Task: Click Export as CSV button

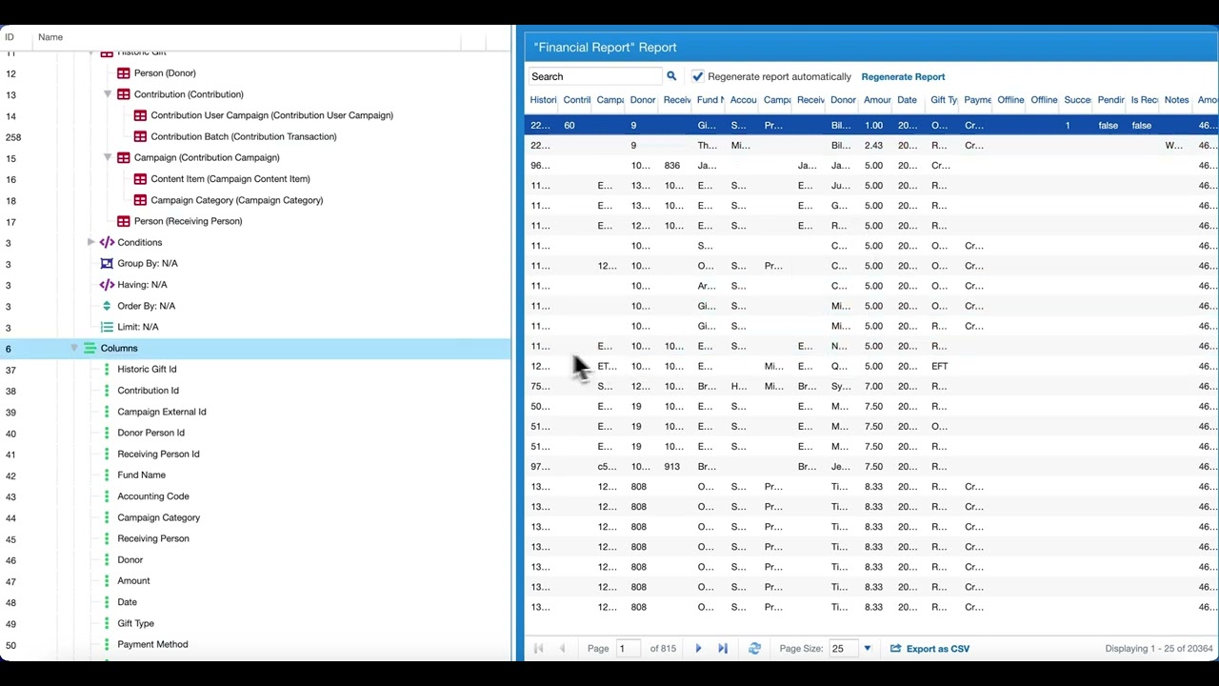Action: (929, 649)
